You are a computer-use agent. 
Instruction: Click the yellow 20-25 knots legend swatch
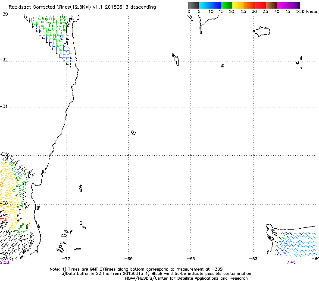pos(238,5)
